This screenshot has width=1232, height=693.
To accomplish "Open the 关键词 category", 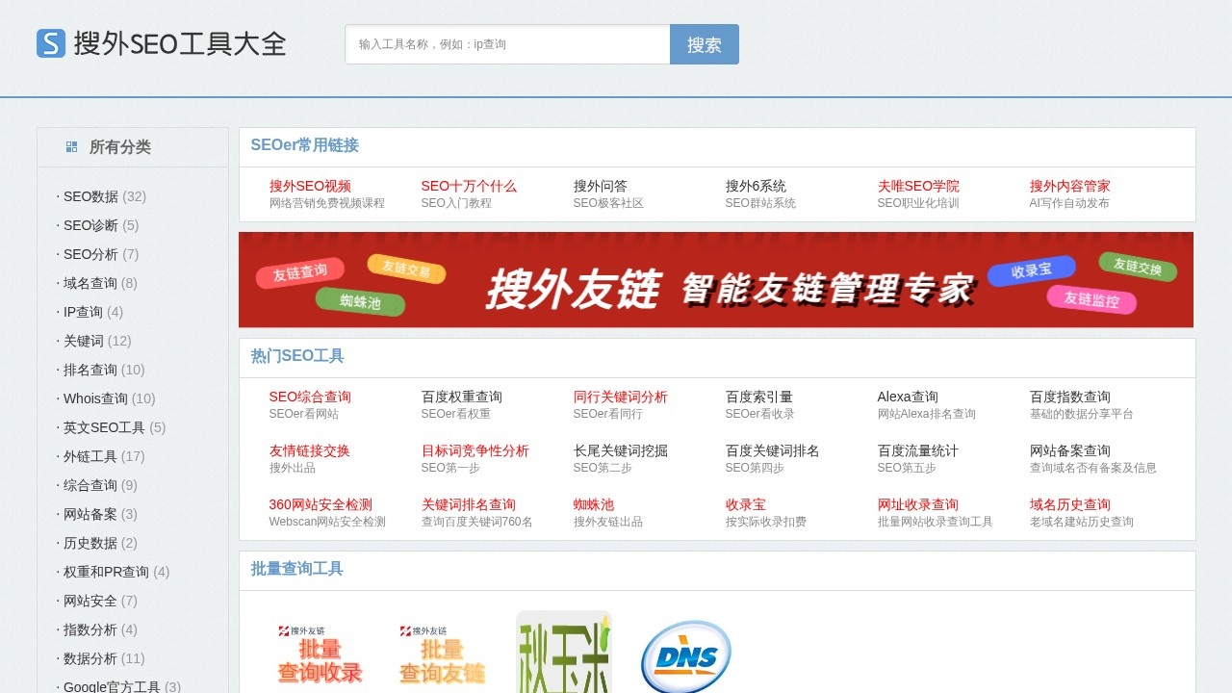I will pyautogui.click(x=84, y=341).
